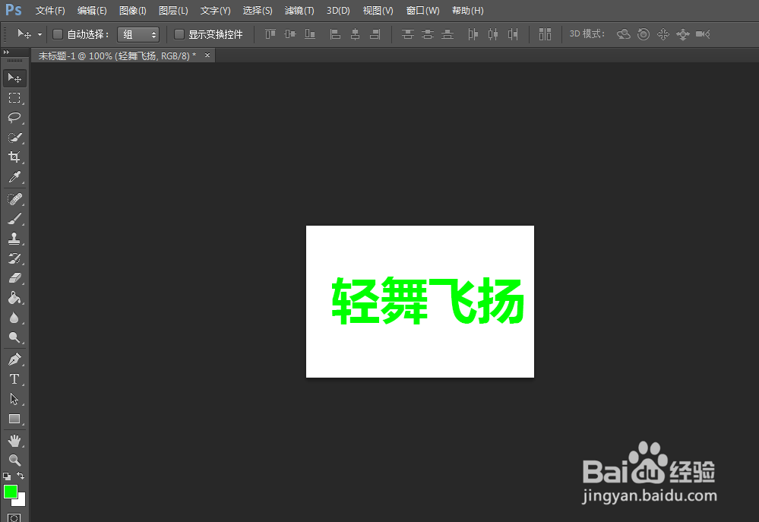Distribute horizontal centers of layers
Image resolution: width=759 pixels, height=522 pixels.
tap(493, 34)
